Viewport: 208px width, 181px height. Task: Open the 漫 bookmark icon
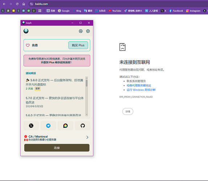[8, 11]
